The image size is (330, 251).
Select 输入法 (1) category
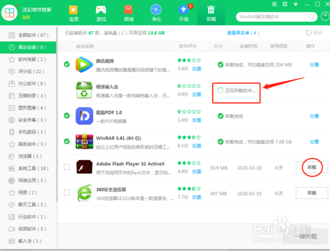click(x=28, y=241)
